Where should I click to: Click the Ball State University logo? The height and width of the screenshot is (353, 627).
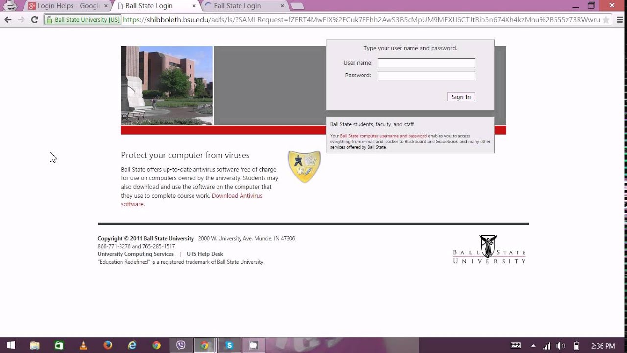(489, 250)
